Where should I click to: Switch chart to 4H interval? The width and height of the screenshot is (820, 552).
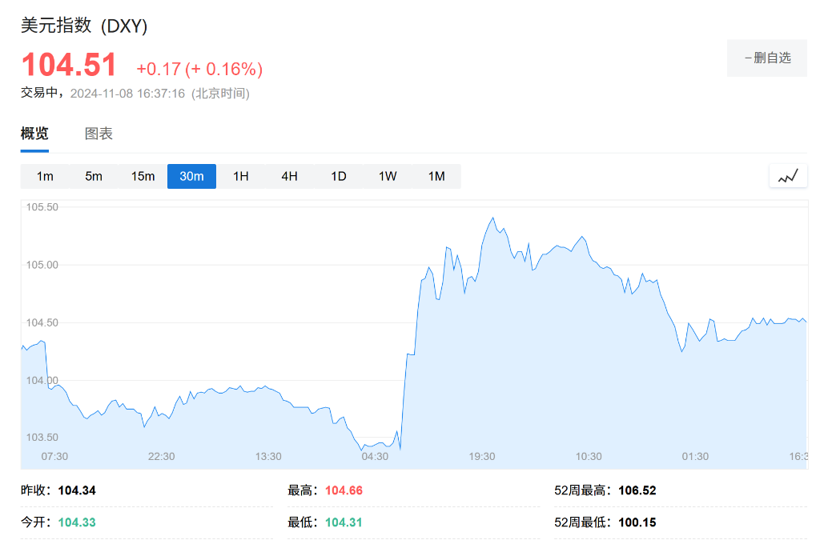point(289,176)
